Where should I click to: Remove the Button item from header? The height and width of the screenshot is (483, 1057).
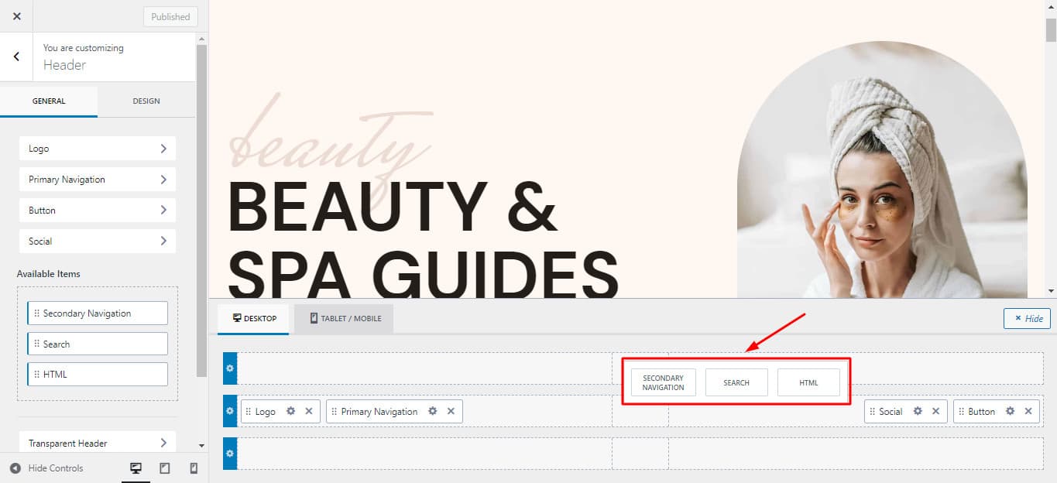click(x=1028, y=411)
